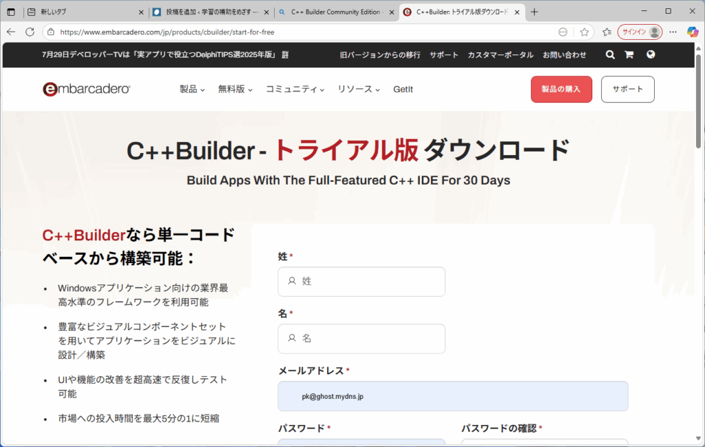The width and height of the screenshot is (705, 447).
Task: Open the サポート link in top bar
Action: 444,55
